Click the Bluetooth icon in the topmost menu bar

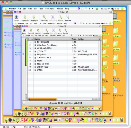point(90,8)
